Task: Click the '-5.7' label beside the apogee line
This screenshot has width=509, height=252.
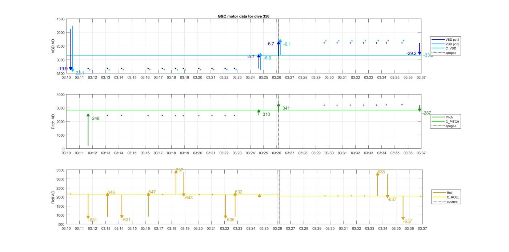Action: coord(270,44)
